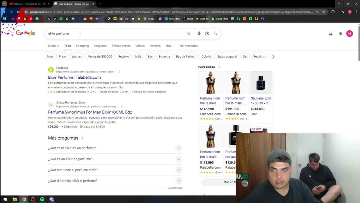Open the NAIKO LOL bookmark
The width and height of the screenshot is (360, 203).
[172, 19]
